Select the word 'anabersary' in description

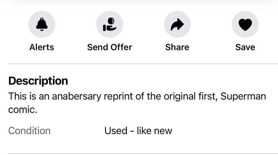click(77, 97)
